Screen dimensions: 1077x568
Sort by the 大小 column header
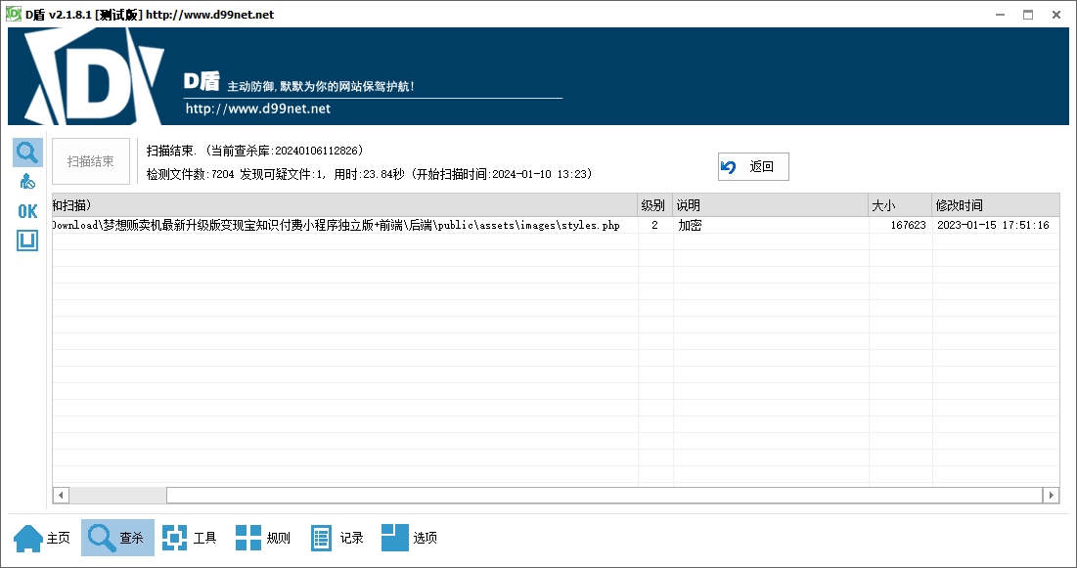(900, 205)
